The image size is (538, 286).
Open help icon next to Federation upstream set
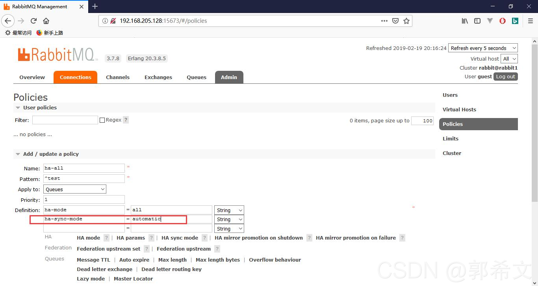click(x=147, y=249)
